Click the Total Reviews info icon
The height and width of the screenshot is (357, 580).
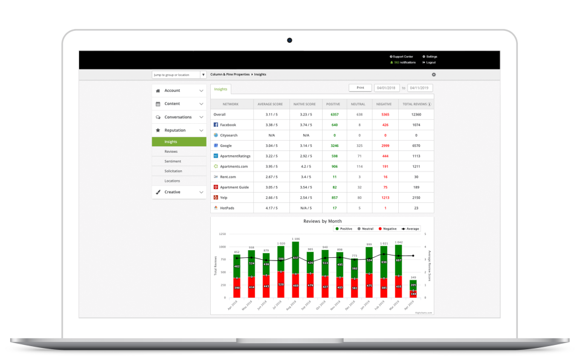coord(430,105)
